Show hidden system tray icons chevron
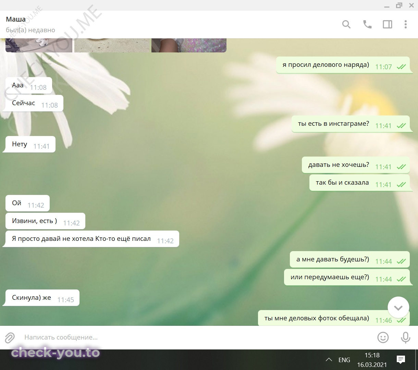The width and height of the screenshot is (418, 370). [x=329, y=360]
